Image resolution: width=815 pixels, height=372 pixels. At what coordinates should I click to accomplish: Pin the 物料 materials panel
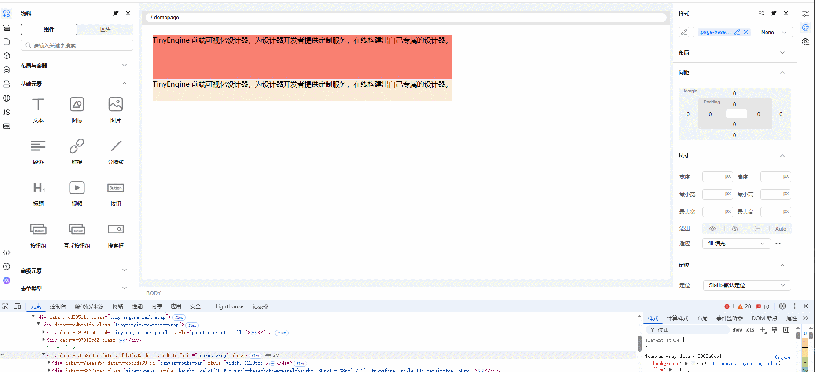(x=116, y=13)
